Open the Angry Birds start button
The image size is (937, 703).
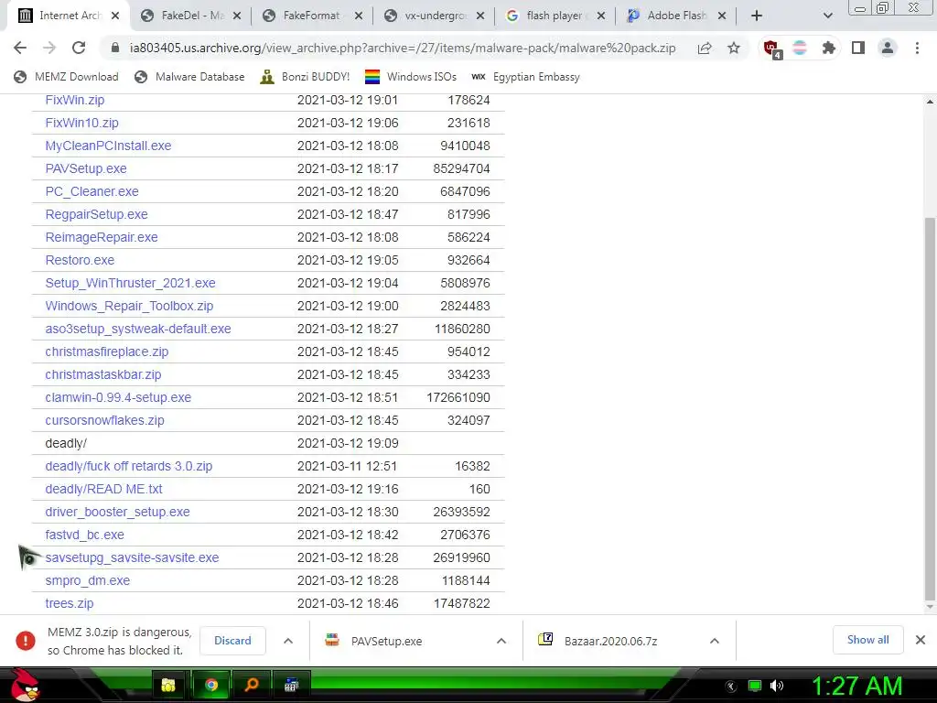point(24,685)
